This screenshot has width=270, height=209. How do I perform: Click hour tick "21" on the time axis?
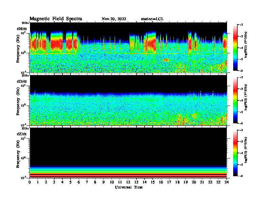pyautogui.click(x=202, y=182)
